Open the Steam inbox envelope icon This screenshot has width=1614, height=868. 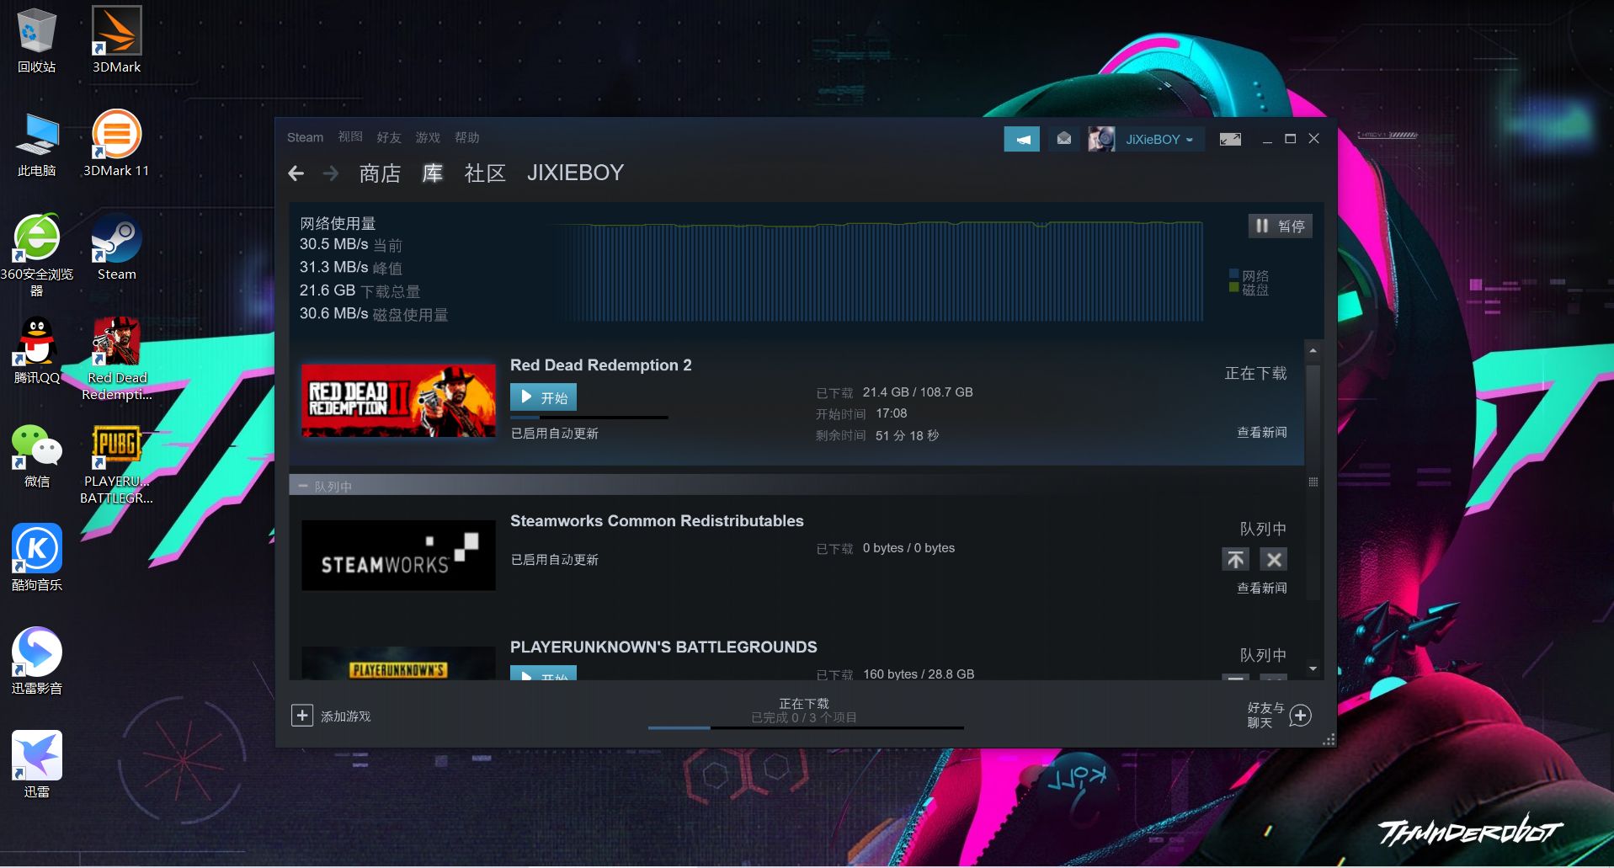[x=1064, y=139]
